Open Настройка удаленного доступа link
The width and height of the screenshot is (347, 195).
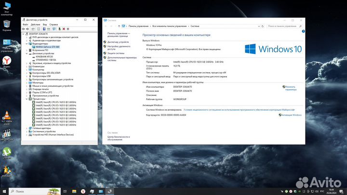[x=119, y=48]
